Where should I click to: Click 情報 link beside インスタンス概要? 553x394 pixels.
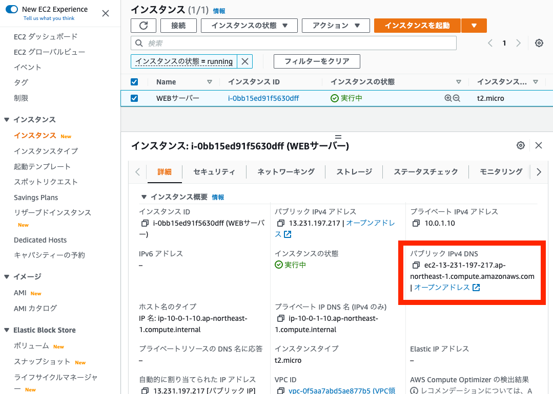point(218,197)
